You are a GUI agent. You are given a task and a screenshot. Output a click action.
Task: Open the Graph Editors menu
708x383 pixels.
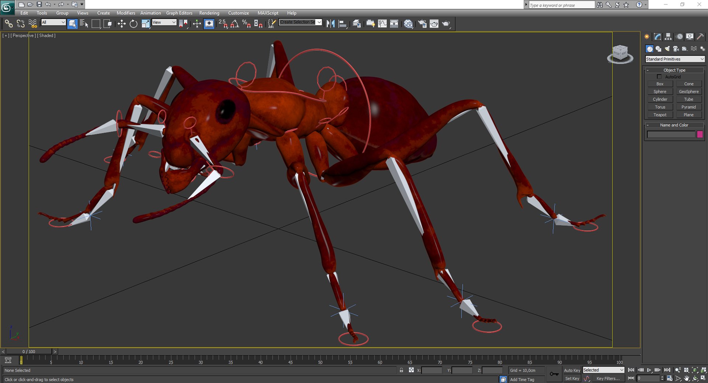pos(179,13)
